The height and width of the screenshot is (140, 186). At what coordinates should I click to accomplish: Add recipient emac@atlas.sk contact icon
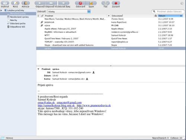pos(87,79)
